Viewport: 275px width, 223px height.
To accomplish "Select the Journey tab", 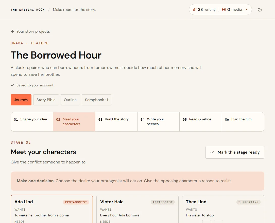I will click(x=21, y=100).
